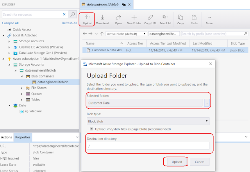Select Cosmos DB Accounts (Preview) node
This screenshot has width=250, height=172.
(x=41, y=47)
